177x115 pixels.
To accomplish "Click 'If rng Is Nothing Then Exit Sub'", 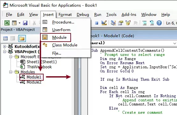I will click(135, 79).
